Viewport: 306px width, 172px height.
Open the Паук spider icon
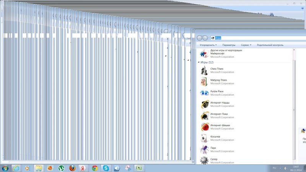click(204, 149)
